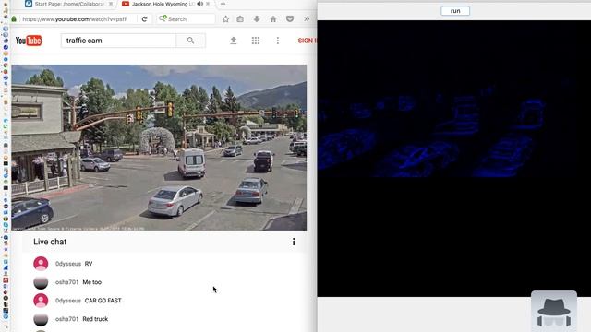
Task: Open YouTube settings three-dot menu
Action: [x=278, y=41]
